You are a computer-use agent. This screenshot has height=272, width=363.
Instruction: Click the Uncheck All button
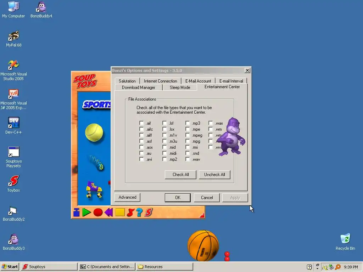click(x=214, y=175)
